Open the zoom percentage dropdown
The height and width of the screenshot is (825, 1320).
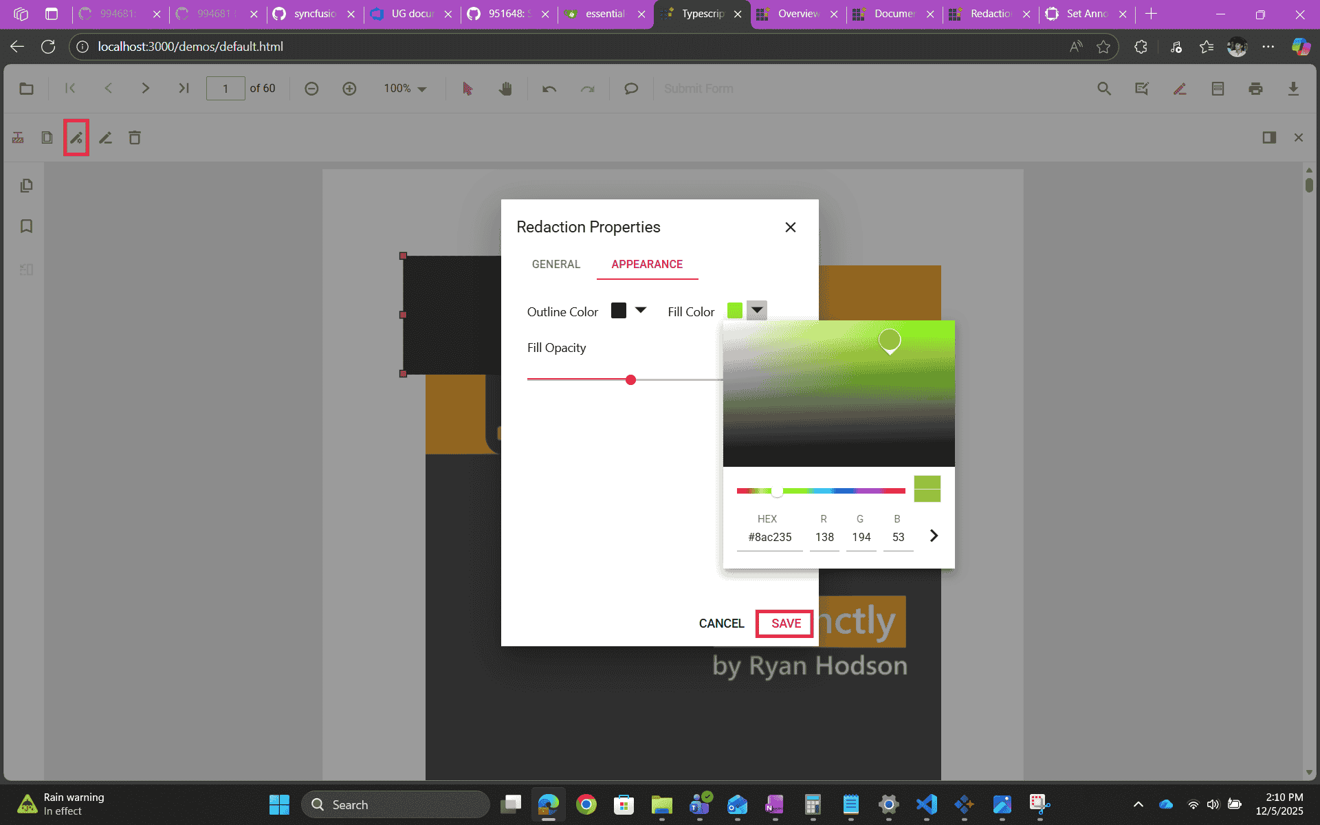[405, 88]
